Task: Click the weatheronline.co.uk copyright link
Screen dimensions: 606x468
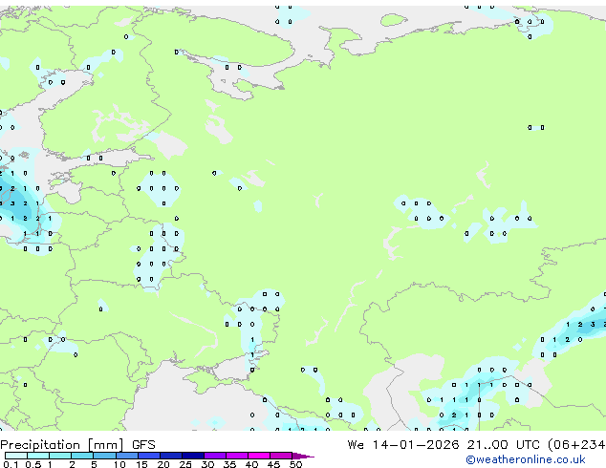Action: [526, 459]
